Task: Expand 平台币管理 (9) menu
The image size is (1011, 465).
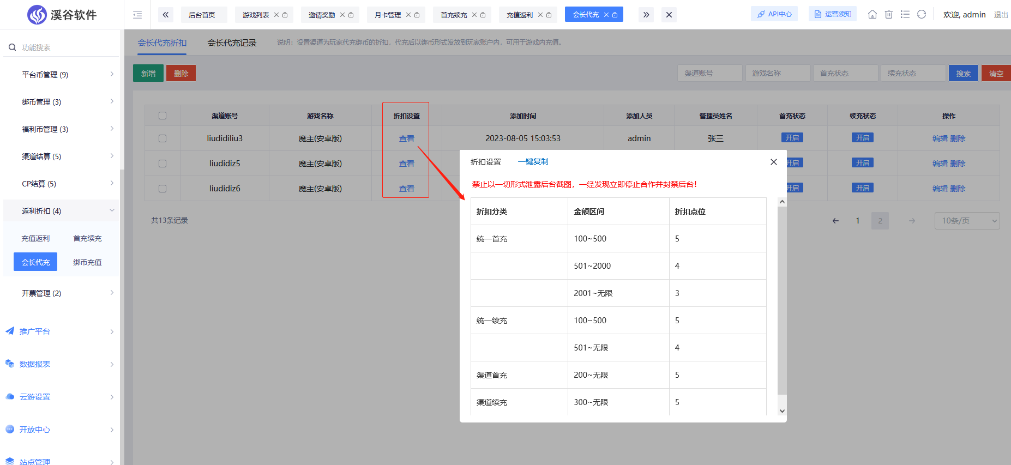Action: pyautogui.click(x=61, y=75)
